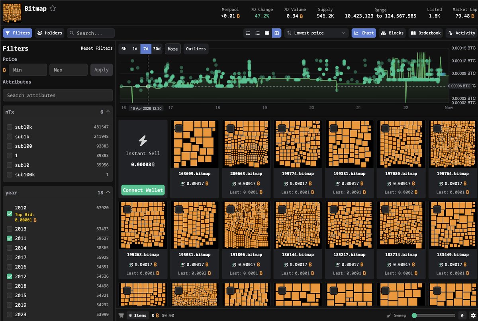Open the 186144.bitmap thumbnail
Screen dimensions: 478x321
pos(298,225)
